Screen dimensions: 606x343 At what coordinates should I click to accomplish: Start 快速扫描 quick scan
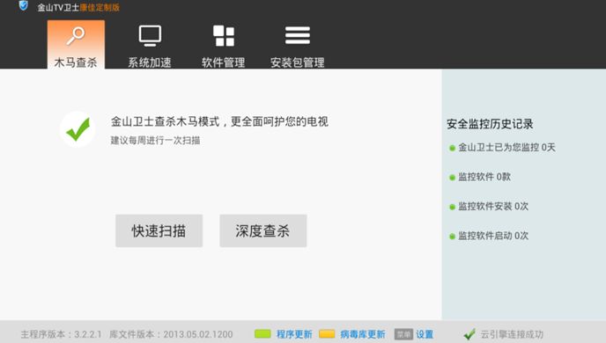pyautogui.click(x=159, y=230)
